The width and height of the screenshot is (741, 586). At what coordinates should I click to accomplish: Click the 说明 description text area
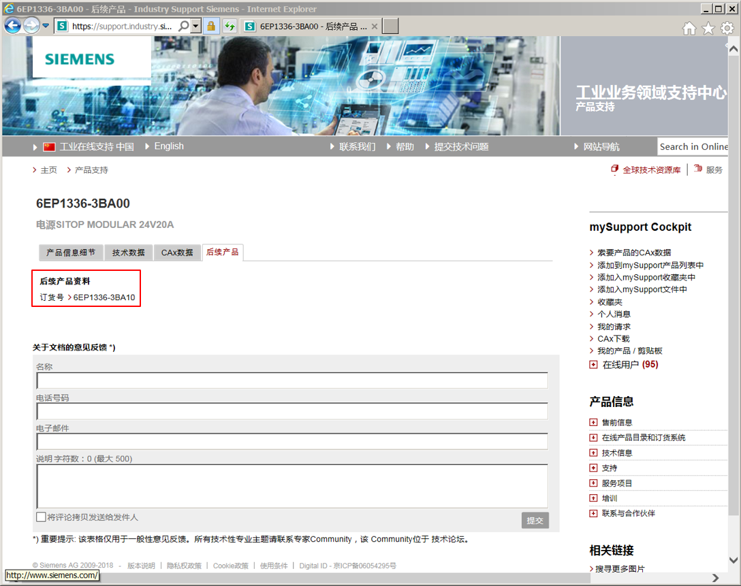click(292, 486)
